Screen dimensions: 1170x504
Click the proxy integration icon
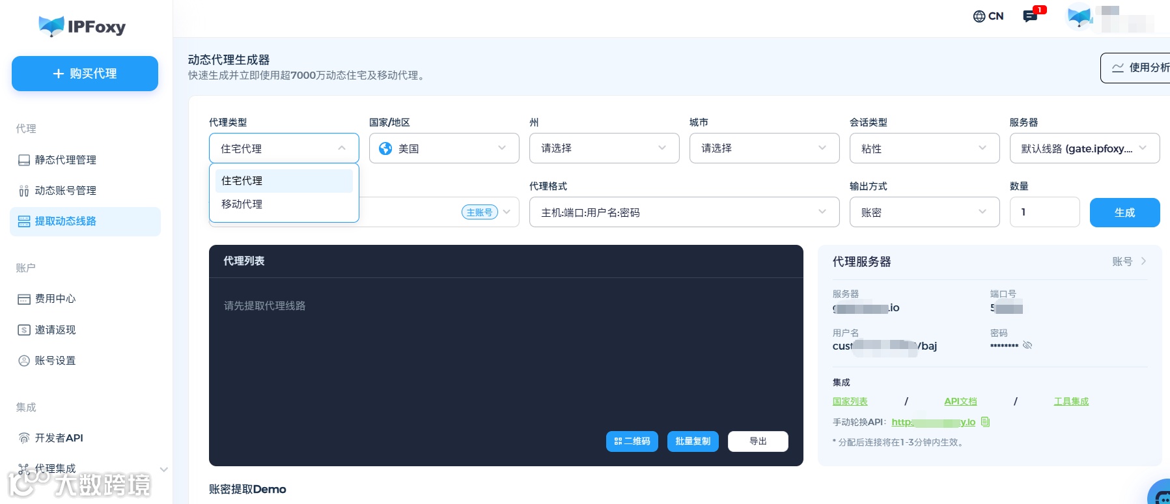click(x=24, y=469)
